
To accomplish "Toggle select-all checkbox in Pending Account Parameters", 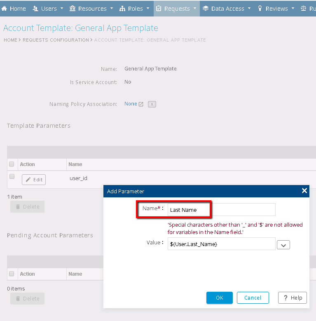I will tap(12, 274).
